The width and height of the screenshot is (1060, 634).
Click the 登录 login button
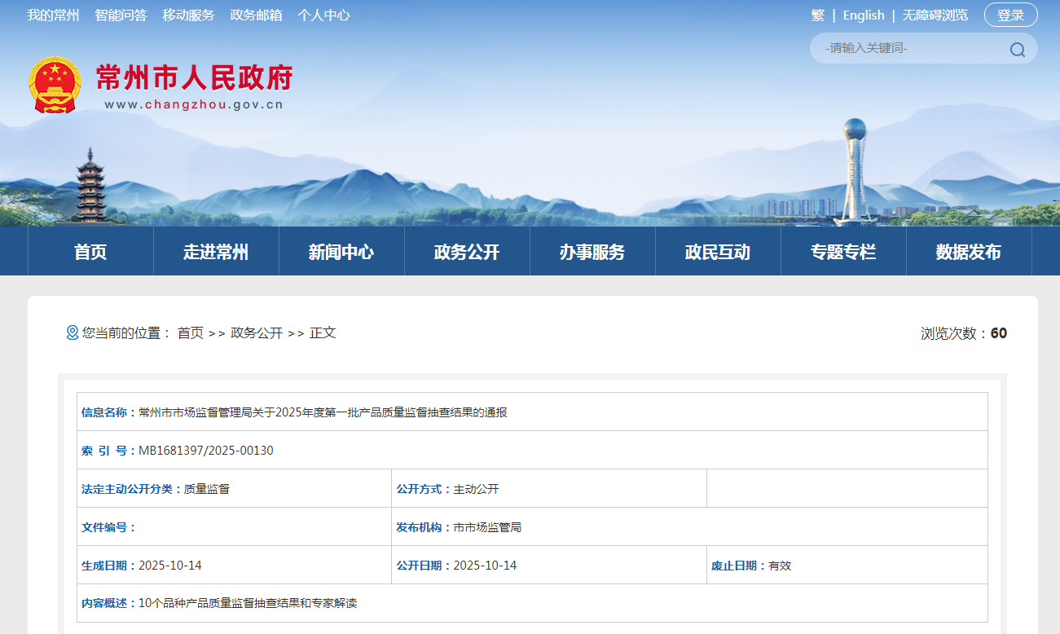pyautogui.click(x=1011, y=15)
